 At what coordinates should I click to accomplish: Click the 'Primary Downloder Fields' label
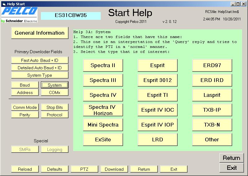point(38,52)
